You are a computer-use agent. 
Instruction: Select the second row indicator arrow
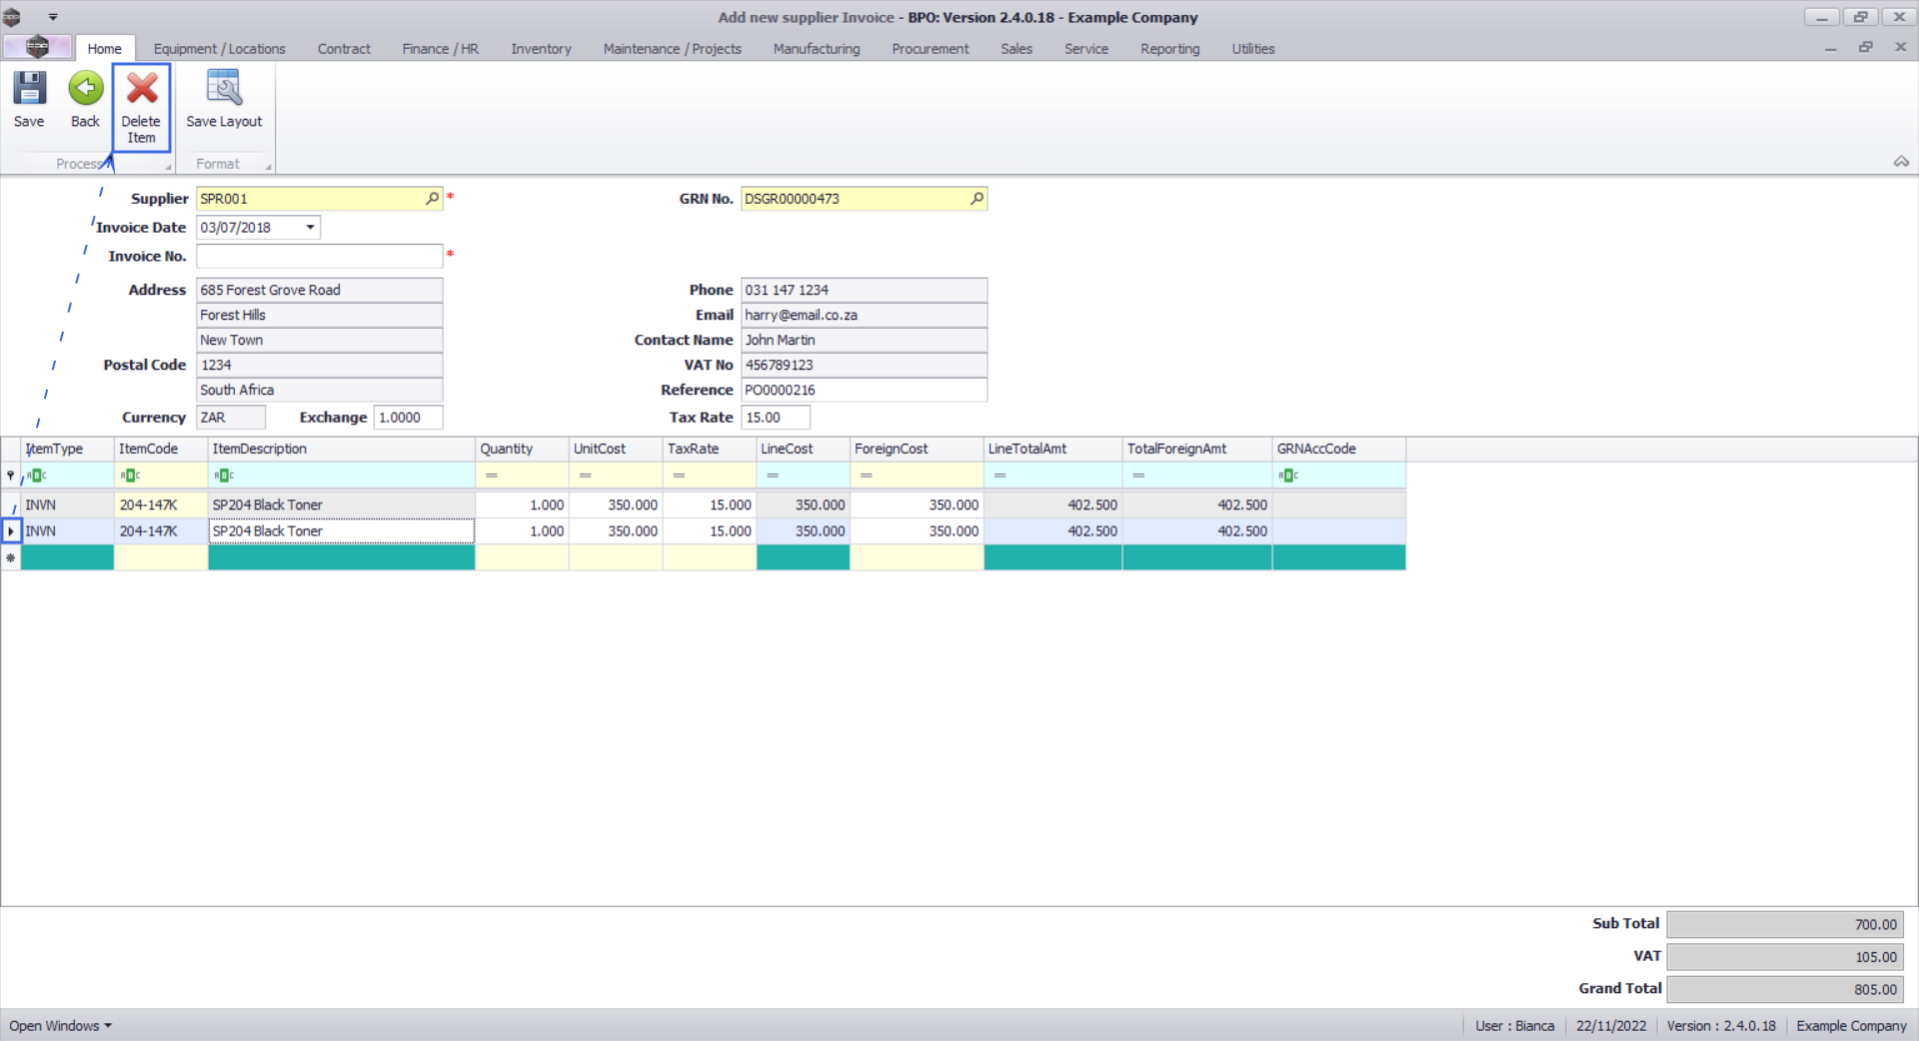click(x=11, y=531)
